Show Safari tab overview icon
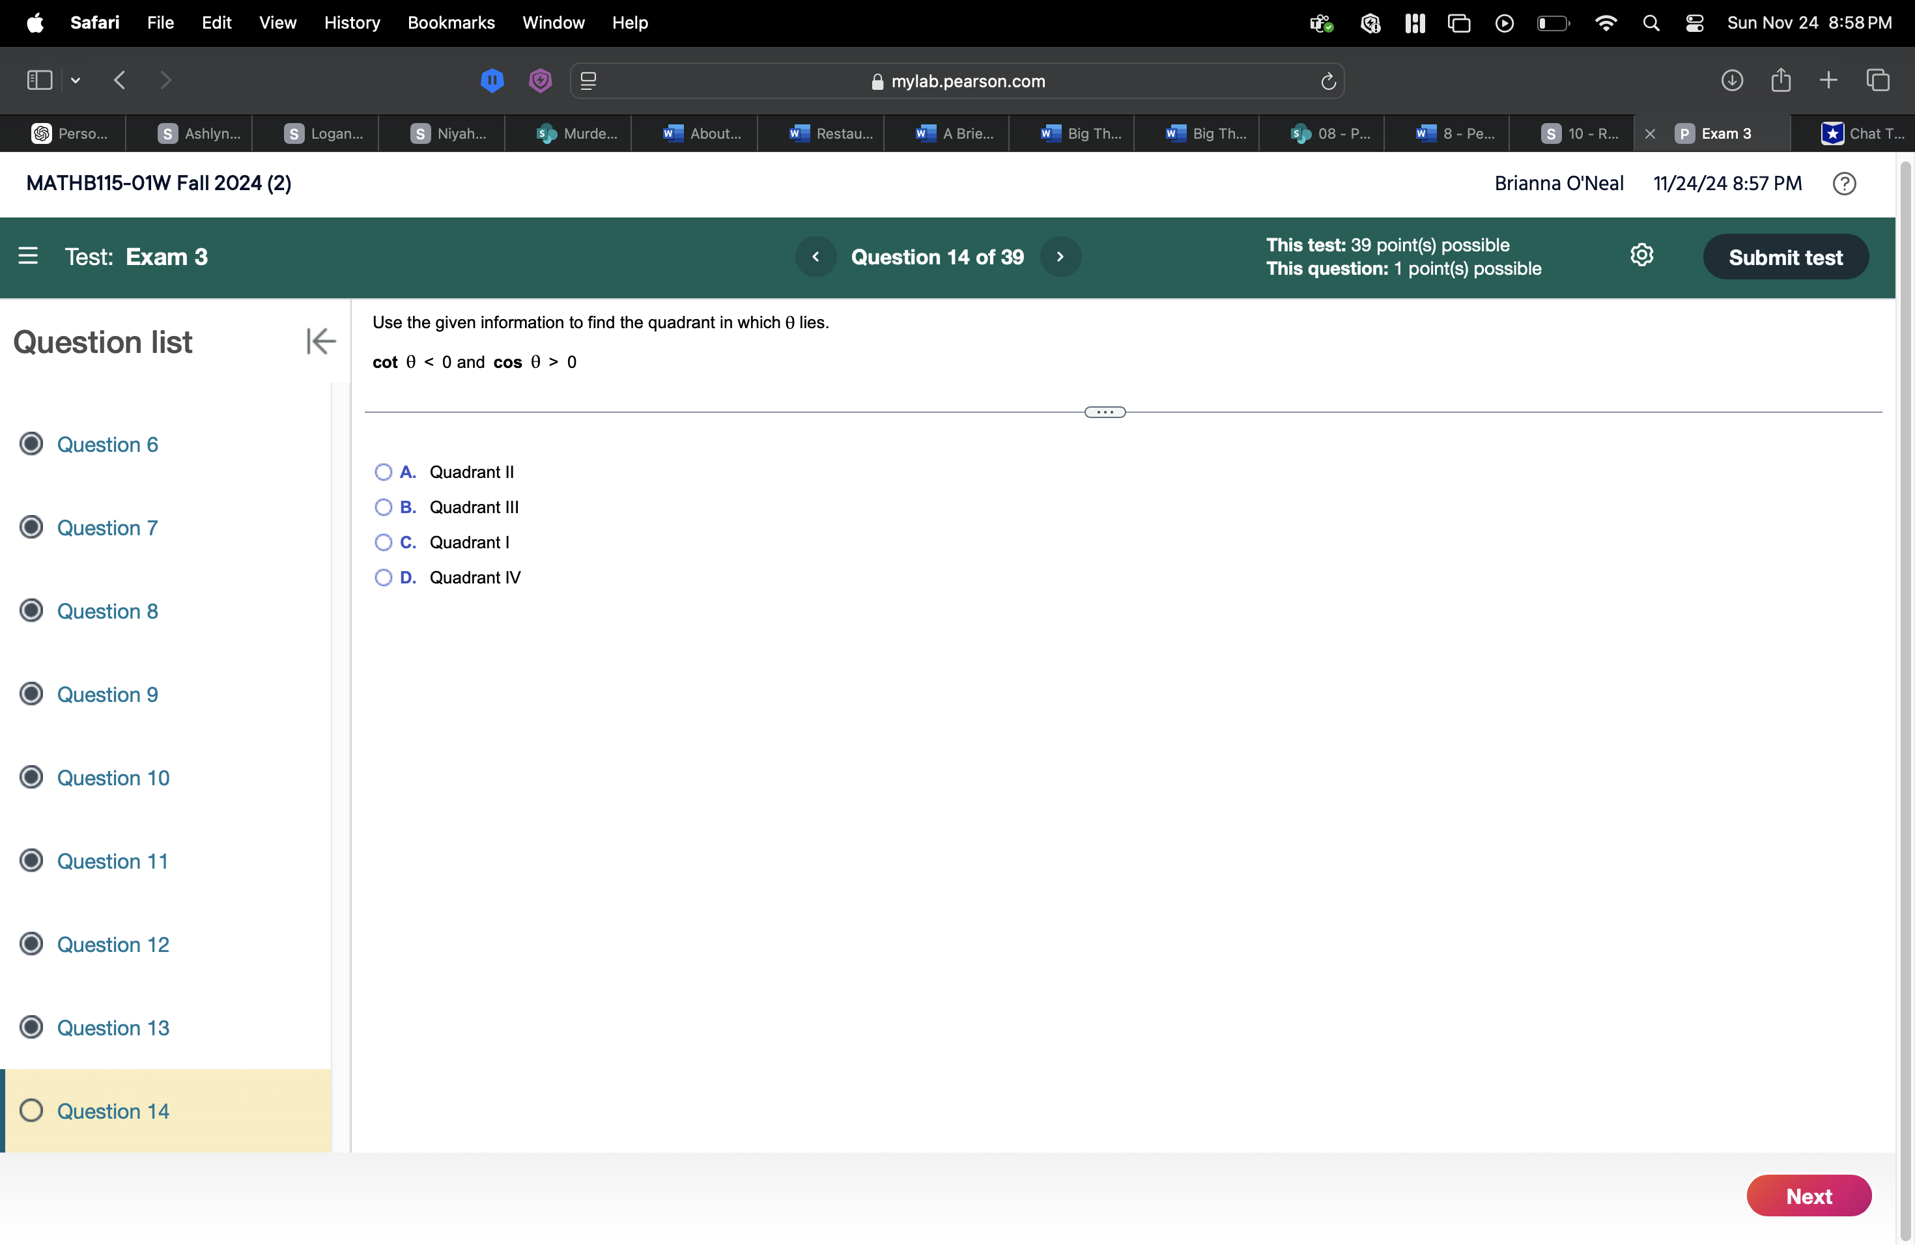 click(1878, 81)
